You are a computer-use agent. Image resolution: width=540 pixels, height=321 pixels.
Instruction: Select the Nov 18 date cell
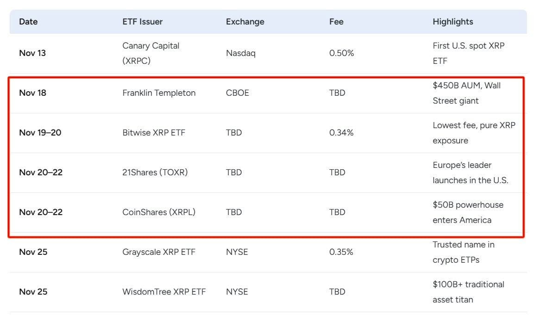[x=32, y=93]
